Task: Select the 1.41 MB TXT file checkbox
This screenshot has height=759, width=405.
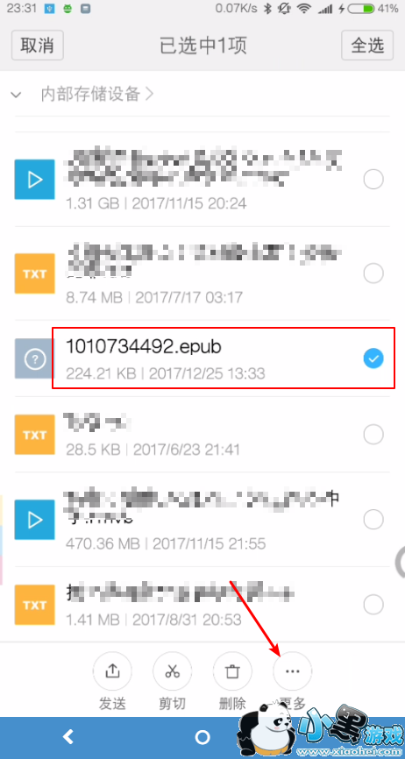Action: tap(373, 604)
